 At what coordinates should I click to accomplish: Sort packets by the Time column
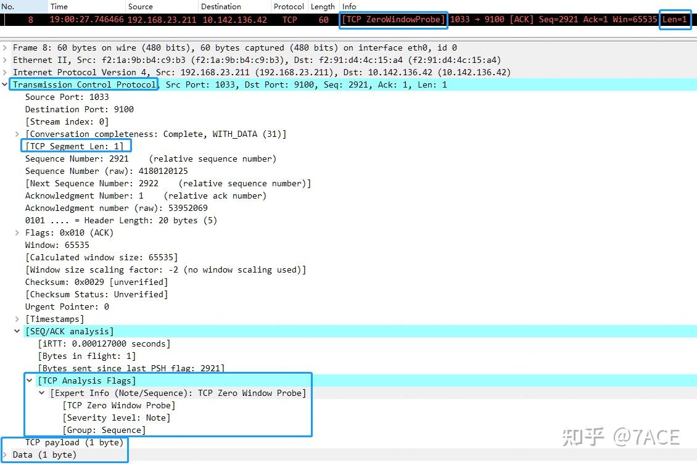(x=59, y=6)
